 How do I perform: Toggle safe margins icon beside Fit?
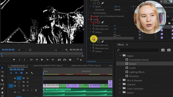[x=30, y=50]
